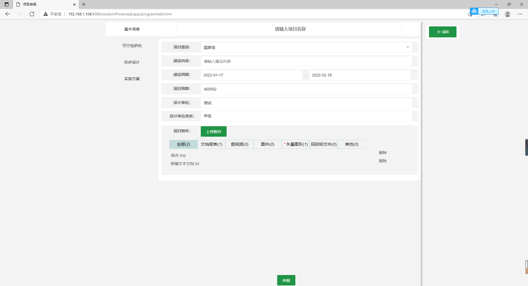Open the browser profile avatar icon
Viewport: 528px width, 286px height.
pyautogui.click(x=508, y=14)
